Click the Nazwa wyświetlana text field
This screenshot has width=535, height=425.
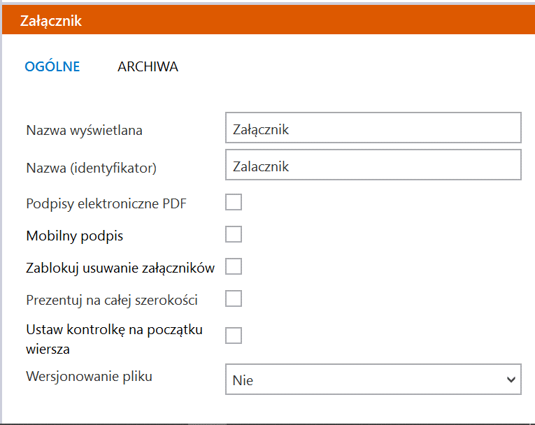coord(373,127)
